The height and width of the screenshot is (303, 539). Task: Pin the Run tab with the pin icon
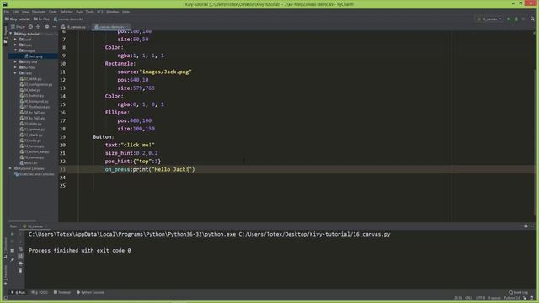pos(13,259)
